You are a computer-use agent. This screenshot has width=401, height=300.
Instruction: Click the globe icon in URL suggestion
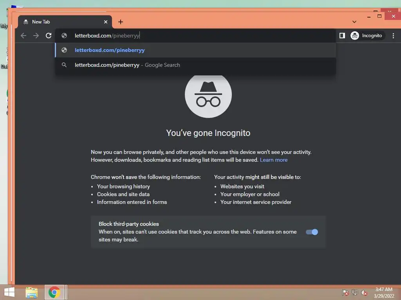[x=64, y=50]
